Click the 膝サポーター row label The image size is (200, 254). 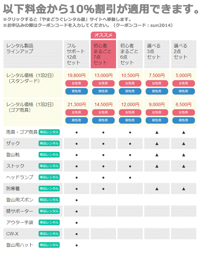[19, 211]
